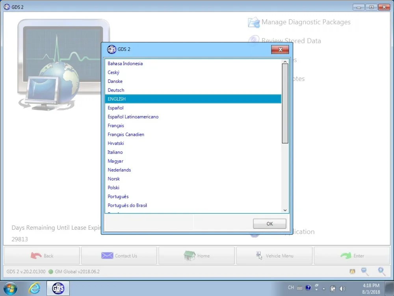
Task: Click the GDS logo in dialog title bar
Action: click(x=112, y=49)
